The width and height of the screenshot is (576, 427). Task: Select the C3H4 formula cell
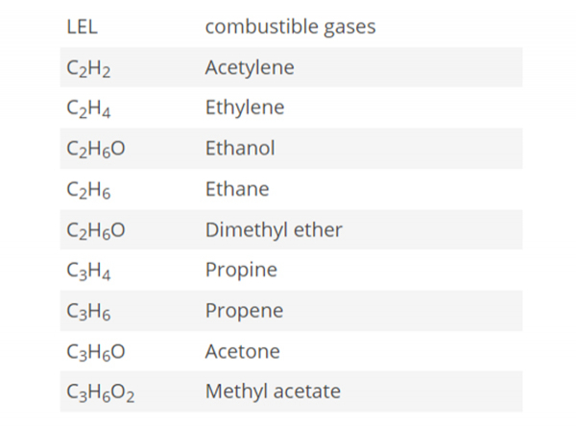pyautogui.click(x=89, y=271)
